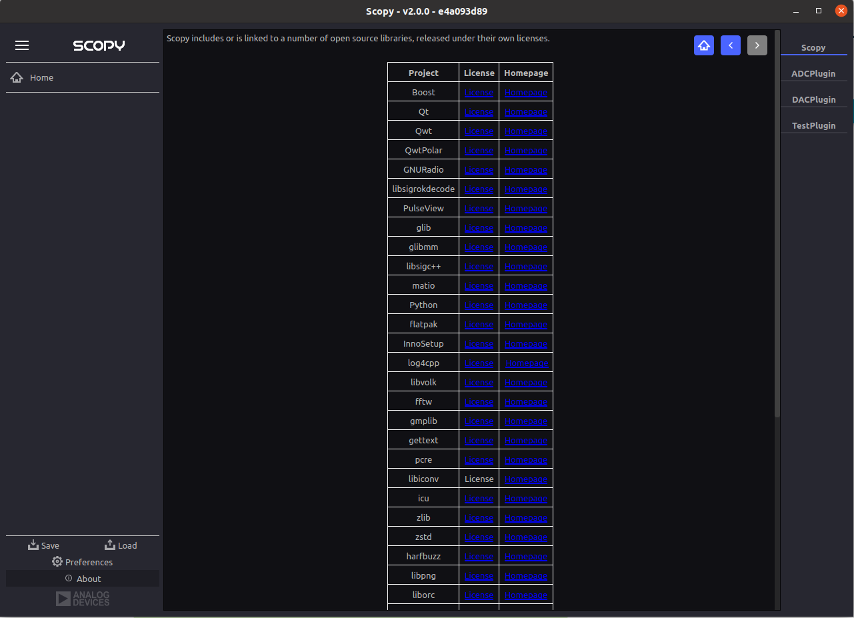Open the Qt License link
Screen dimensions: 854x618
479,112
